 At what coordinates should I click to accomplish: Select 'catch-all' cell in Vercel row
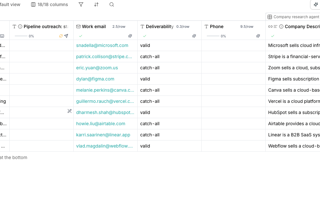[x=170, y=102]
